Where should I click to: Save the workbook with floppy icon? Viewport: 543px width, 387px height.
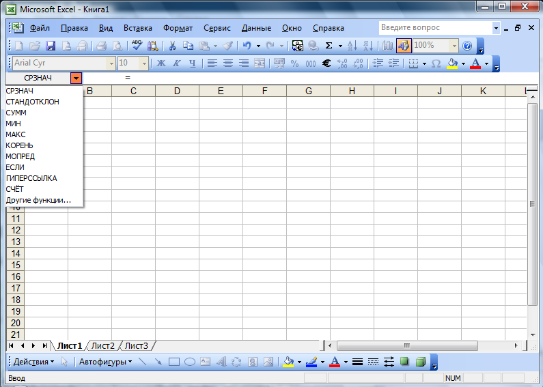pyautogui.click(x=51, y=46)
